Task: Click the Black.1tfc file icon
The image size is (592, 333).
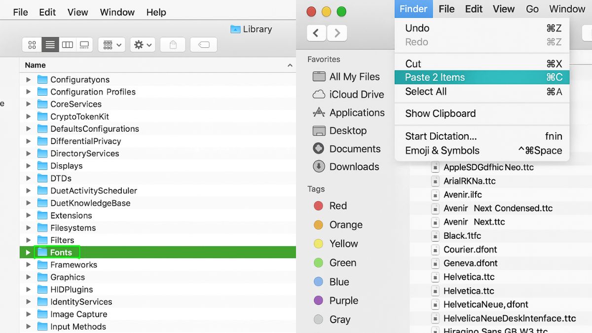Action: pos(435,236)
